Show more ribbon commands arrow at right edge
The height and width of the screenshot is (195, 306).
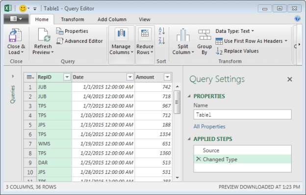[x=299, y=45]
